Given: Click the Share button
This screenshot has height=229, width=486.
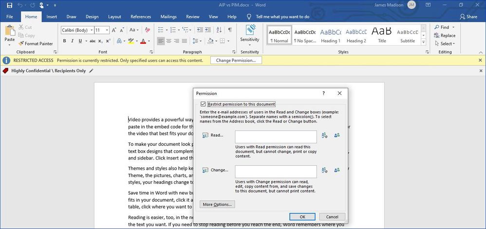Looking at the screenshot, I should tap(468, 17).
